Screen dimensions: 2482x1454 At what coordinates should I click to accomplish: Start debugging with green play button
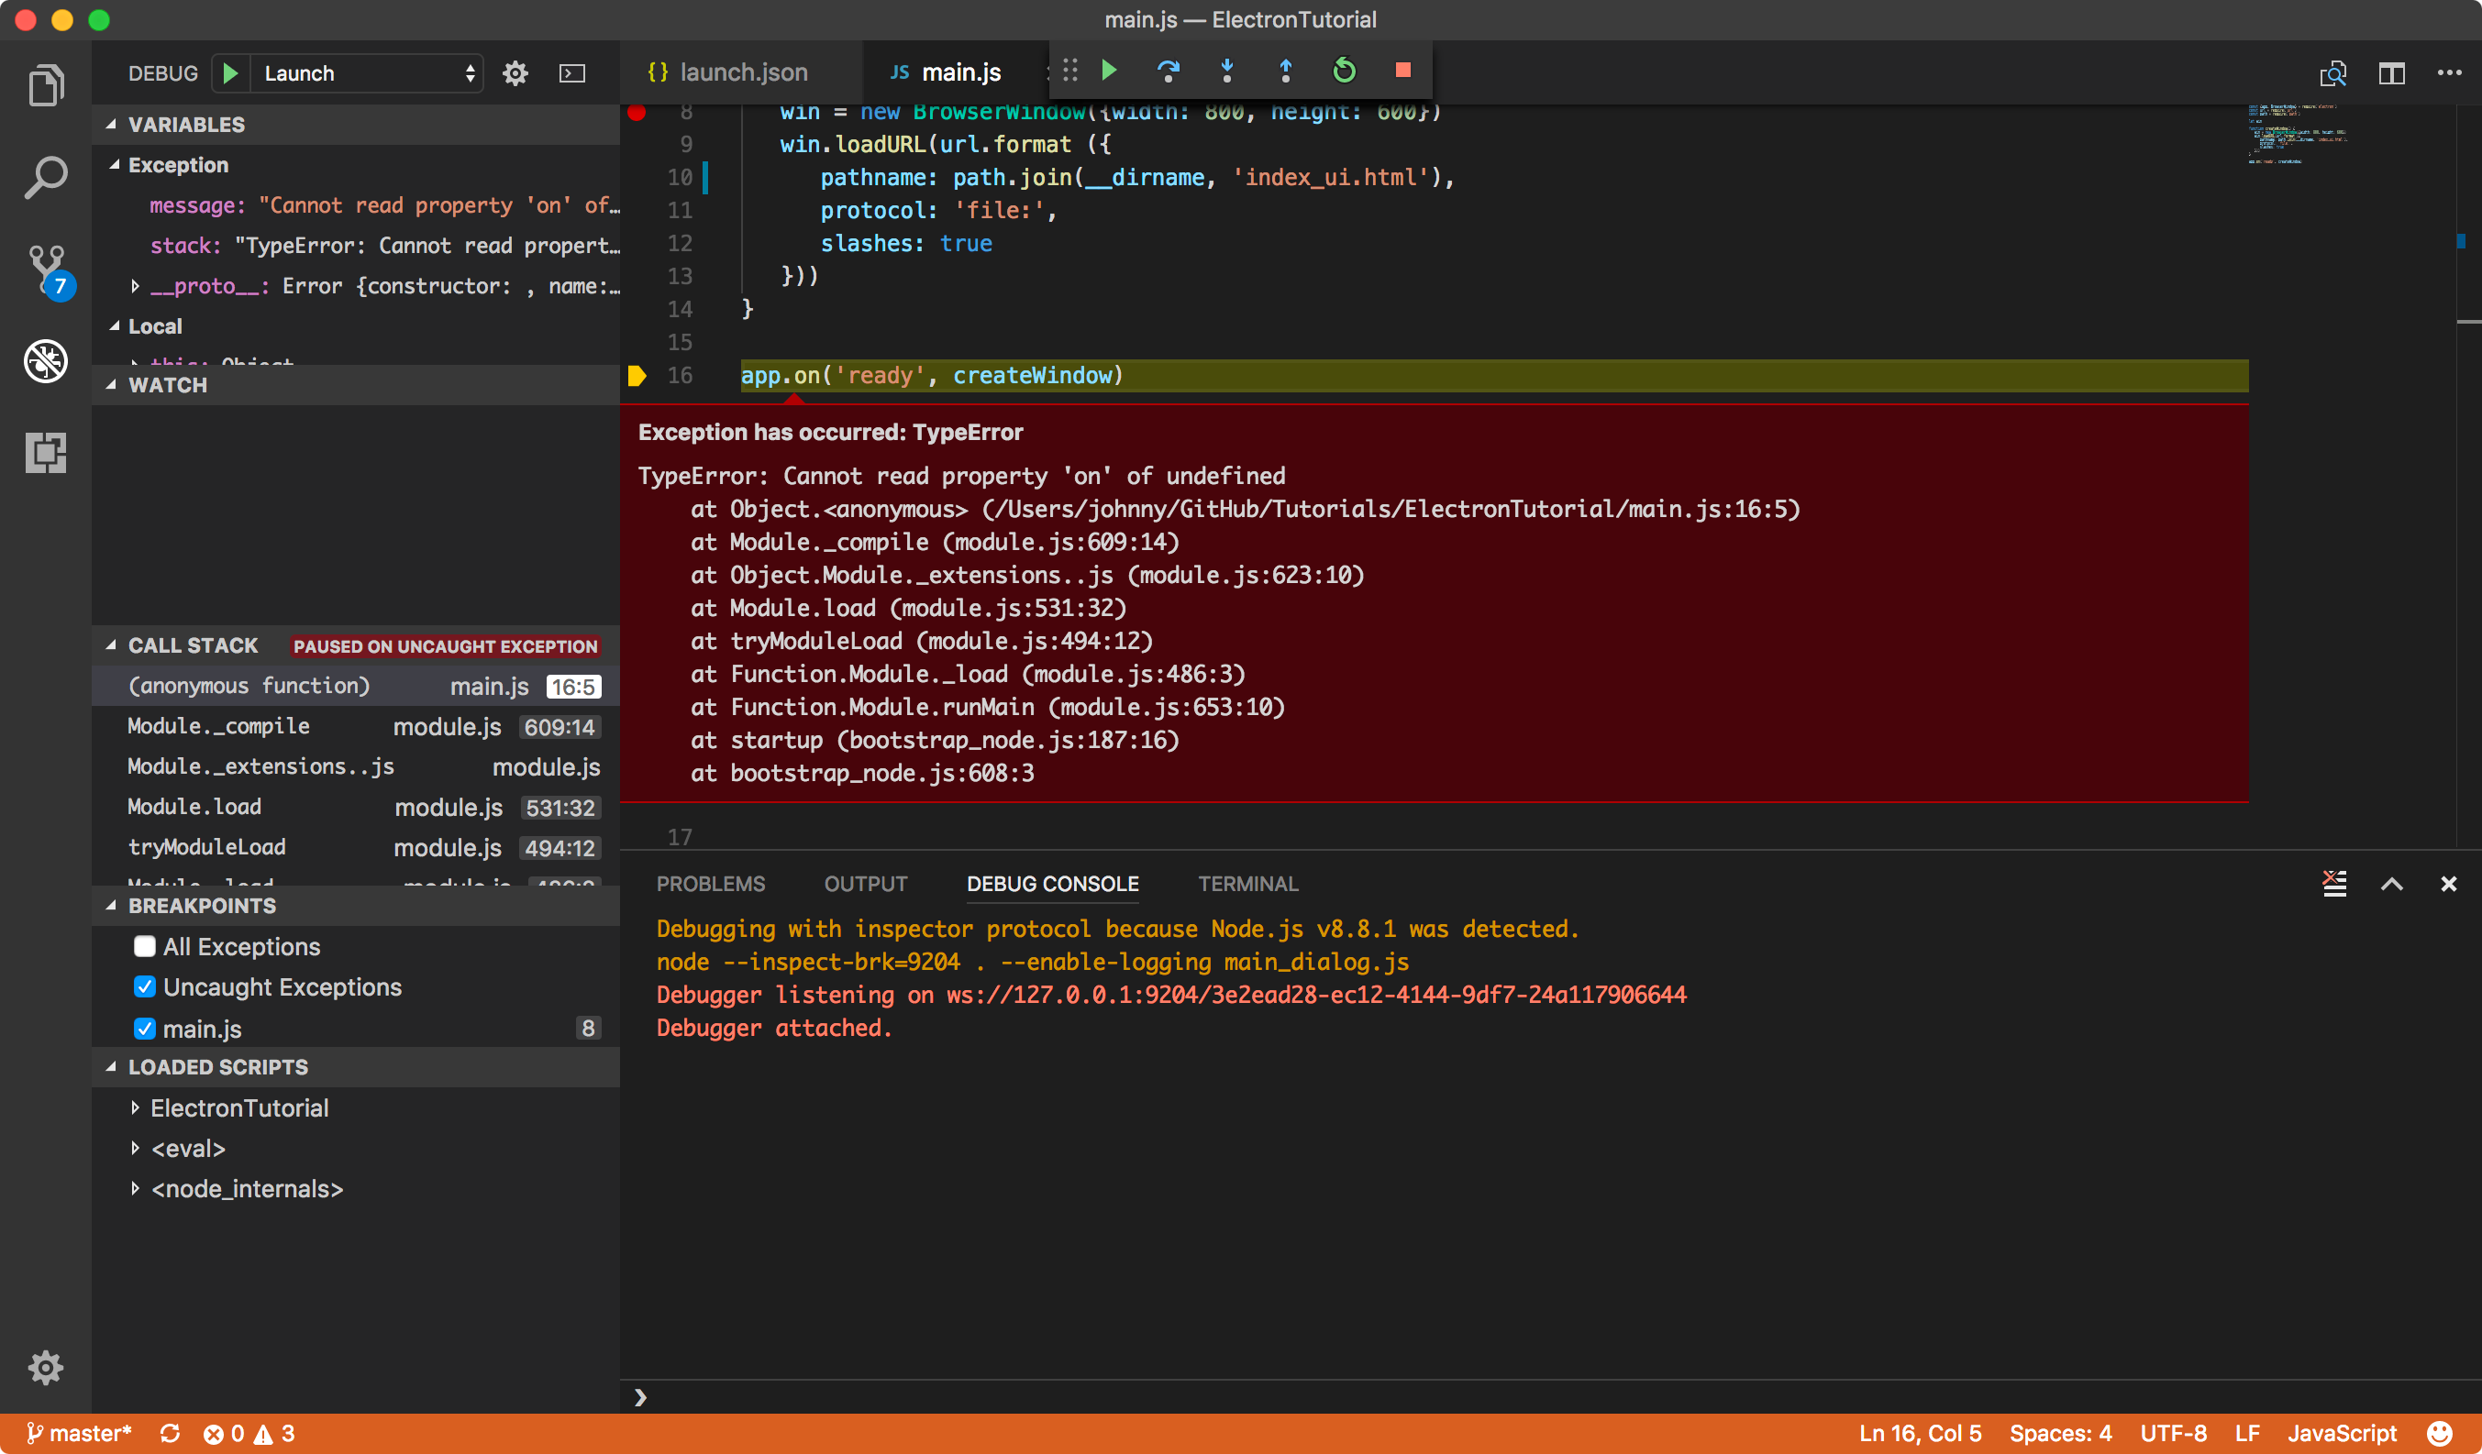[x=230, y=72]
